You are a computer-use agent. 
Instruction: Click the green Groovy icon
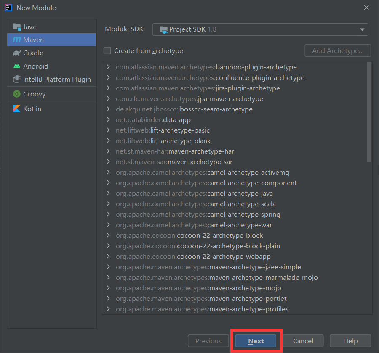coord(17,94)
